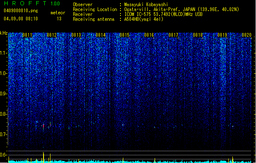Click the meteor count value 13
256x163 pixels.
click(59, 19)
